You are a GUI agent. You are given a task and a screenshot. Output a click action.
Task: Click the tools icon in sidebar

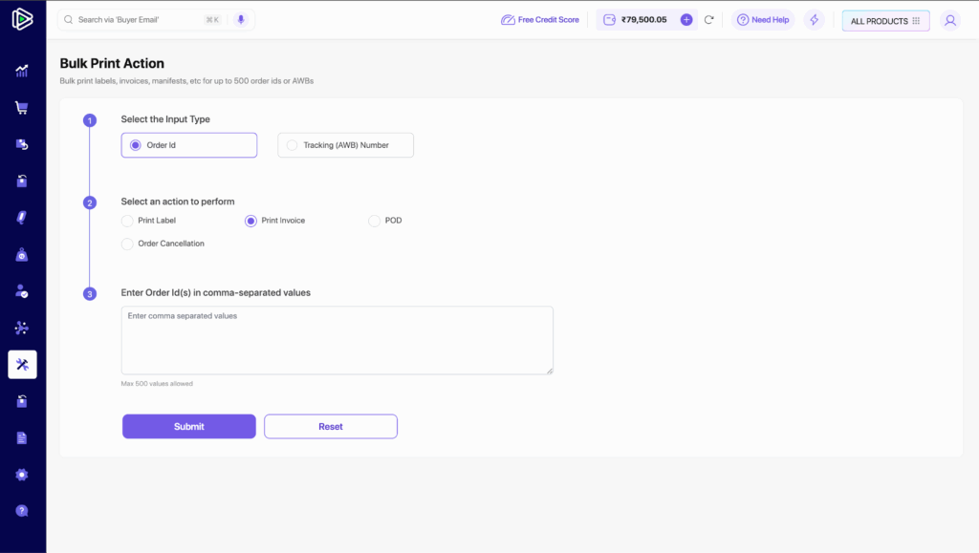[22, 364]
